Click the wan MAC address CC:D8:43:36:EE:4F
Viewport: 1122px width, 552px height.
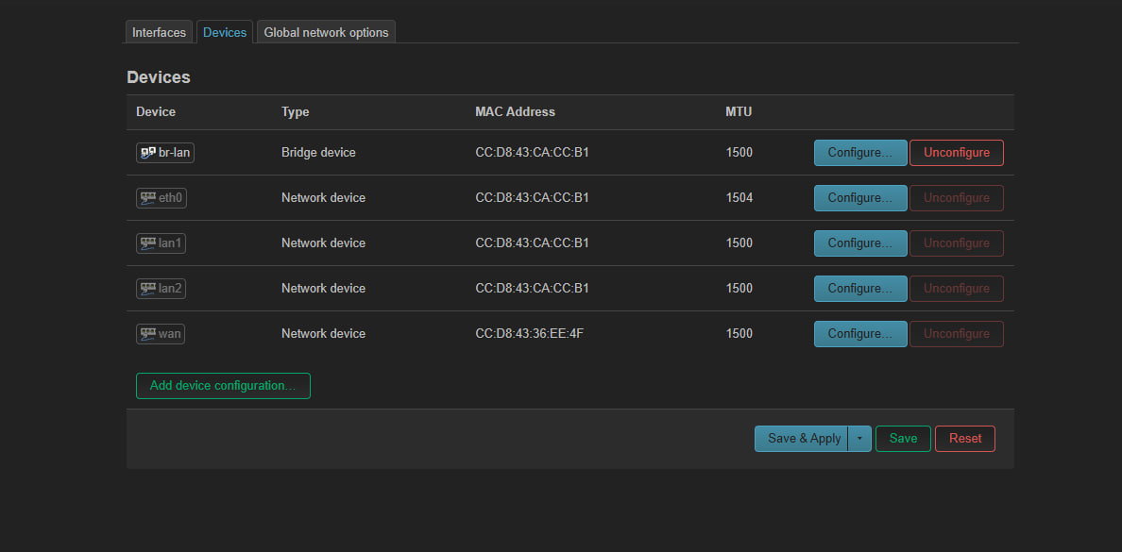(530, 334)
